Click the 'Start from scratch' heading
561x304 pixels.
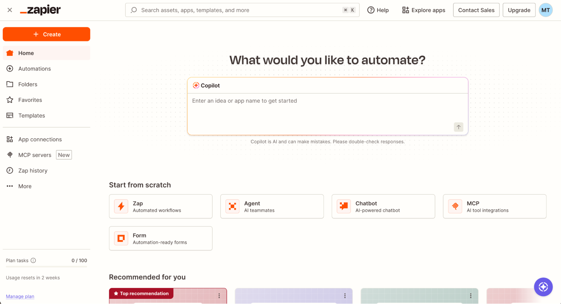[x=140, y=185]
